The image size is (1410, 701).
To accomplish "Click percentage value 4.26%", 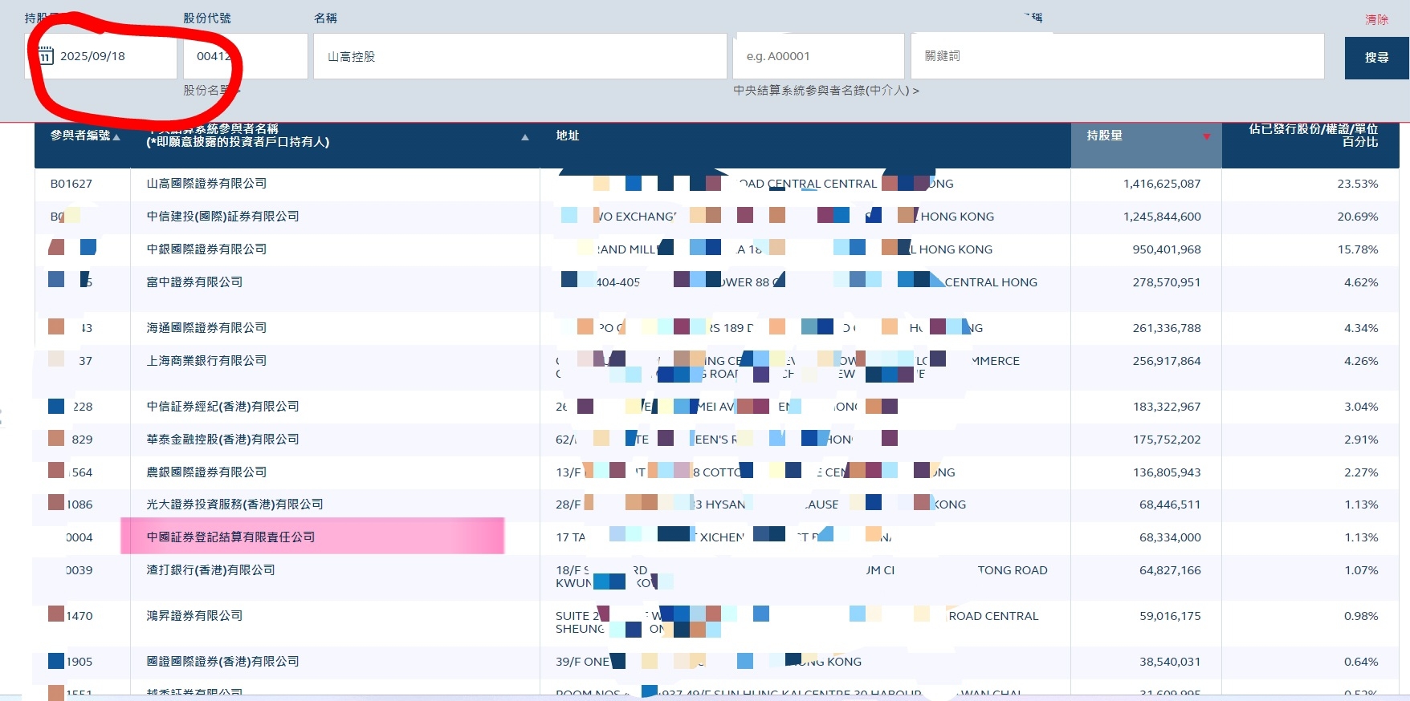I will pos(1361,361).
